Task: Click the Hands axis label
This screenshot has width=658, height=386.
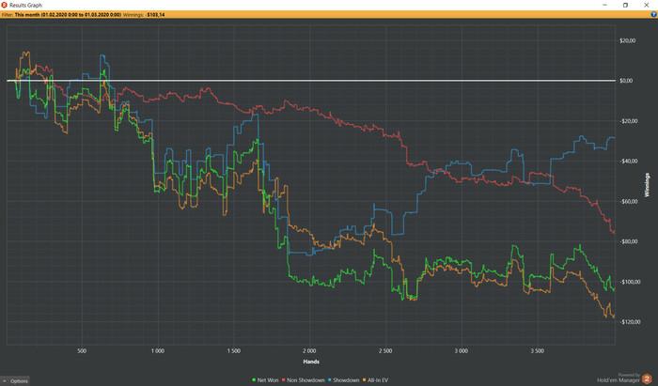Action: (311, 362)
